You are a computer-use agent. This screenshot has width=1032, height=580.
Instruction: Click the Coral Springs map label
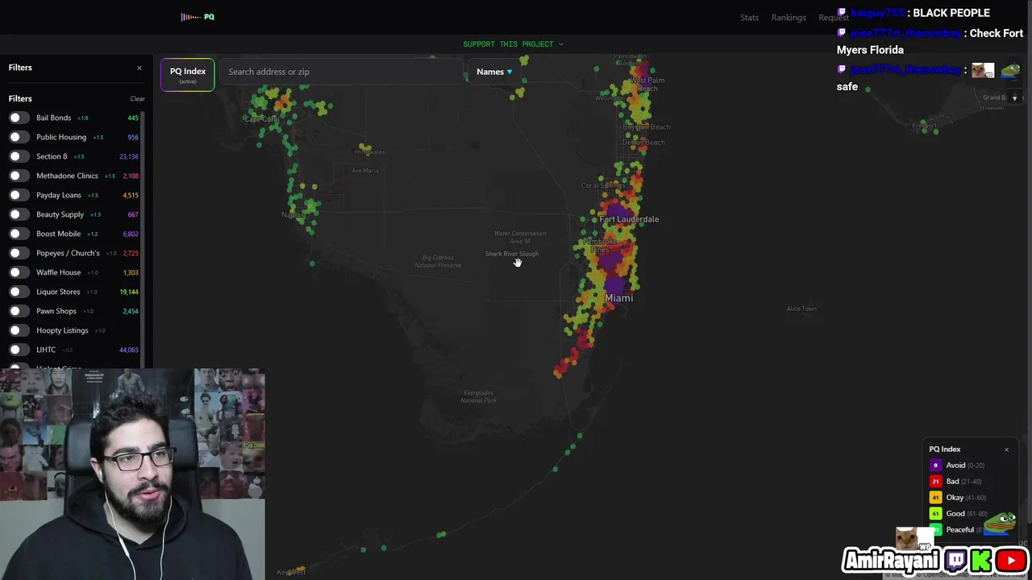[603, 185]
